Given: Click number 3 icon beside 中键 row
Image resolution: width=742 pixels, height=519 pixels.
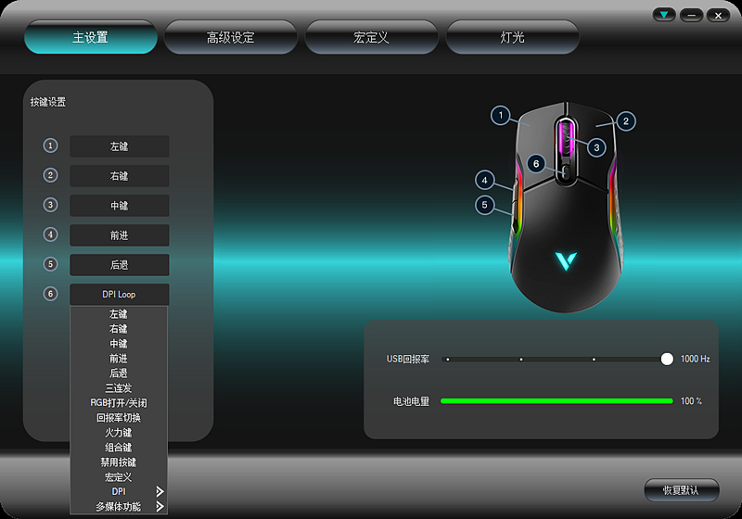Looking at the screenshot, I should 51,205.
